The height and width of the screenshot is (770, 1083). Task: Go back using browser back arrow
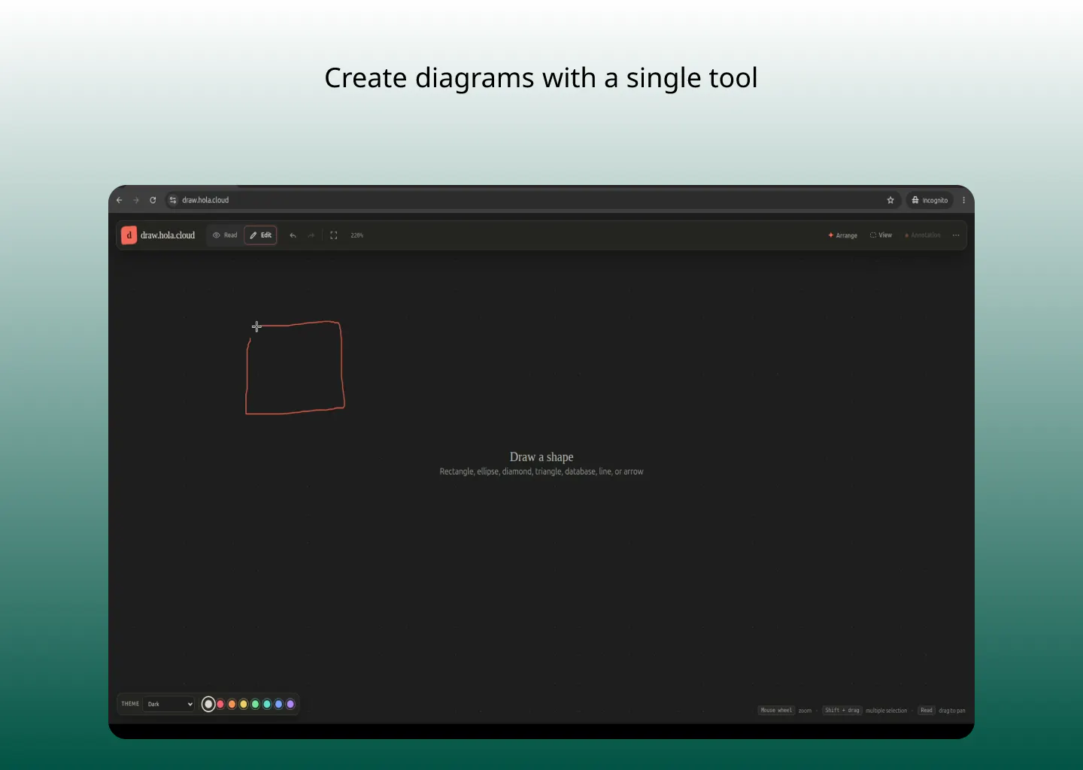pos(119,200)
